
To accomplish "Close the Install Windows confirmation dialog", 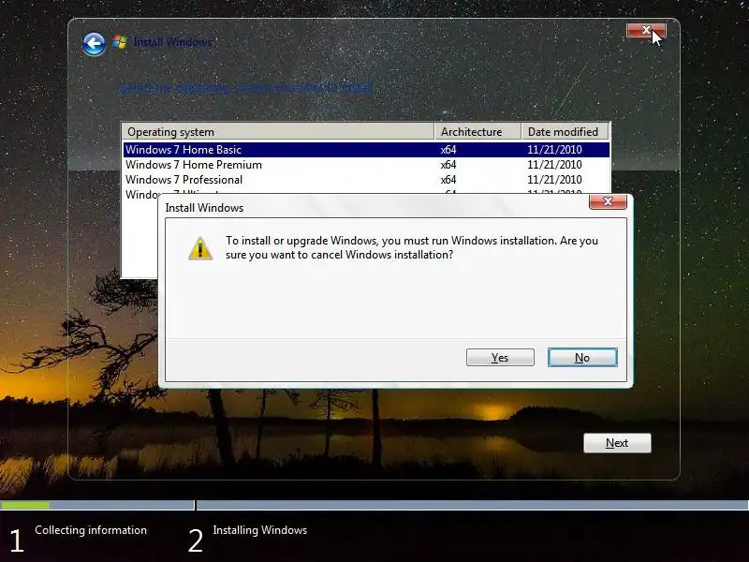I will click(x=608, y=201).
